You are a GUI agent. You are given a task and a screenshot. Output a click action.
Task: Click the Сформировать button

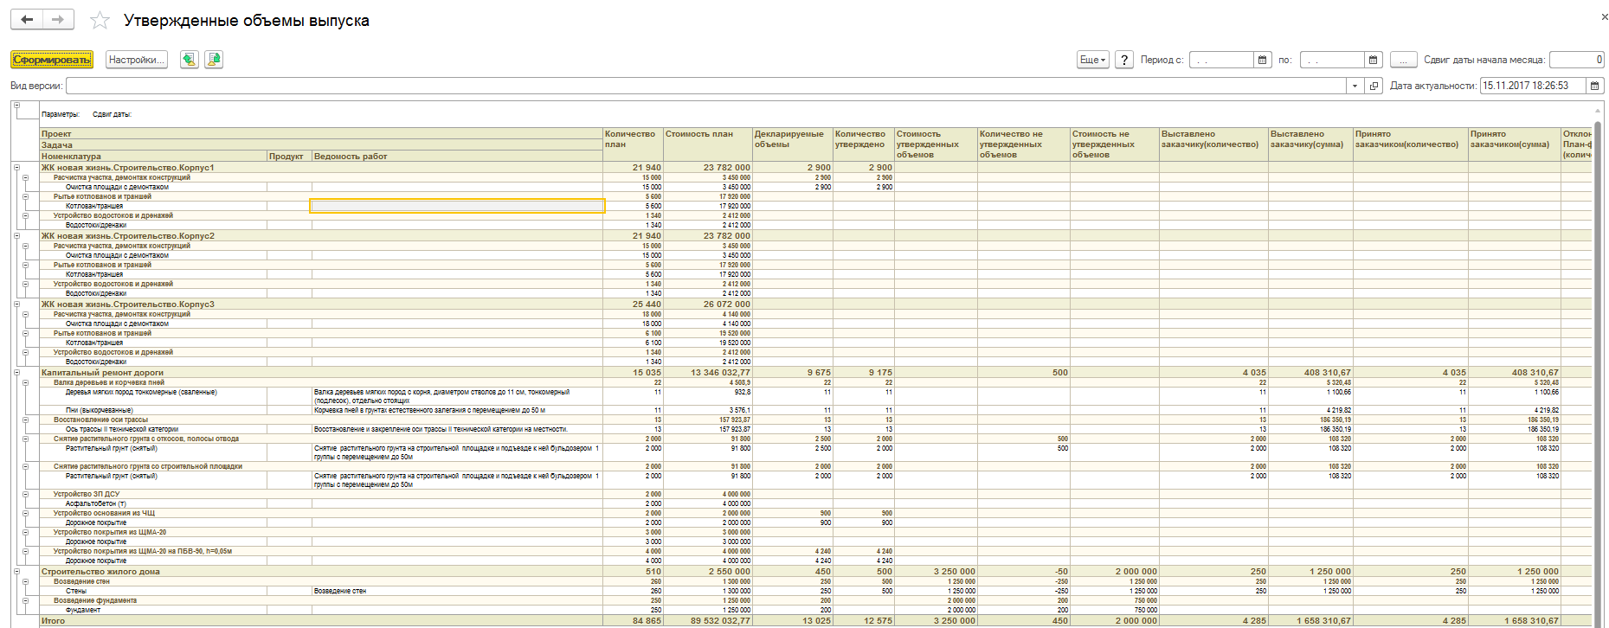point(52,60)
